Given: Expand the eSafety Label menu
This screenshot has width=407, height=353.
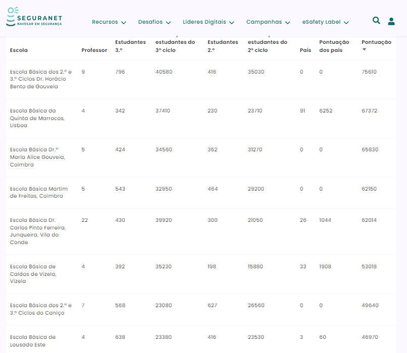Looking at the screenshot, I should click(325, 22).
